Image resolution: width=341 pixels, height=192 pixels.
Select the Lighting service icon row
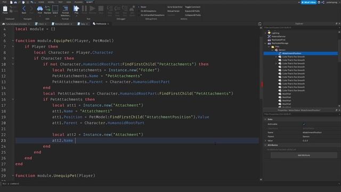[275, 33]
